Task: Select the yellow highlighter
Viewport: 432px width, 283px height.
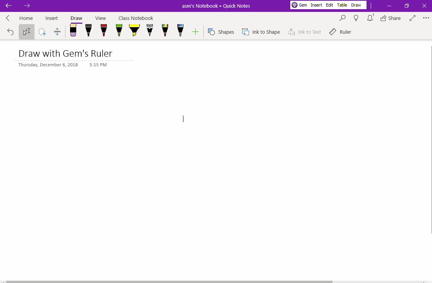Action: [134, 30]
